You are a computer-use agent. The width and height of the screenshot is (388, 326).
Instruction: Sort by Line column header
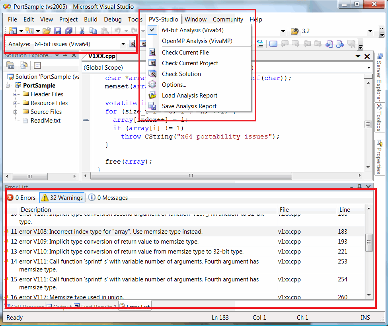pyautogui.click(x=350, y=209)
